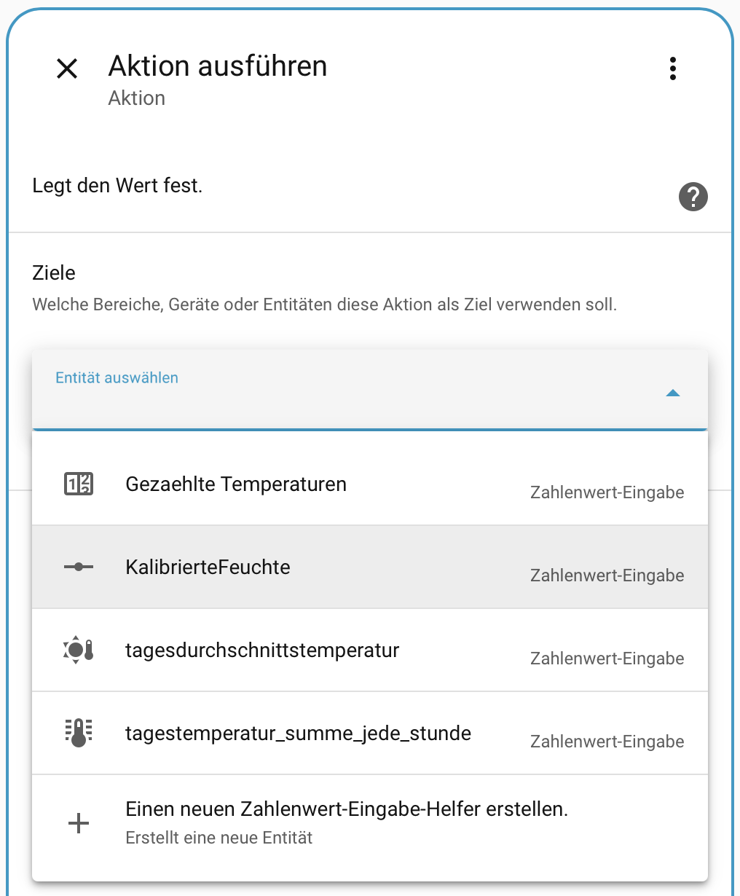
Task: Click Zahlenwert-Eingabe label beside tagesdurchschnittstemperatur
Action: 607,659
